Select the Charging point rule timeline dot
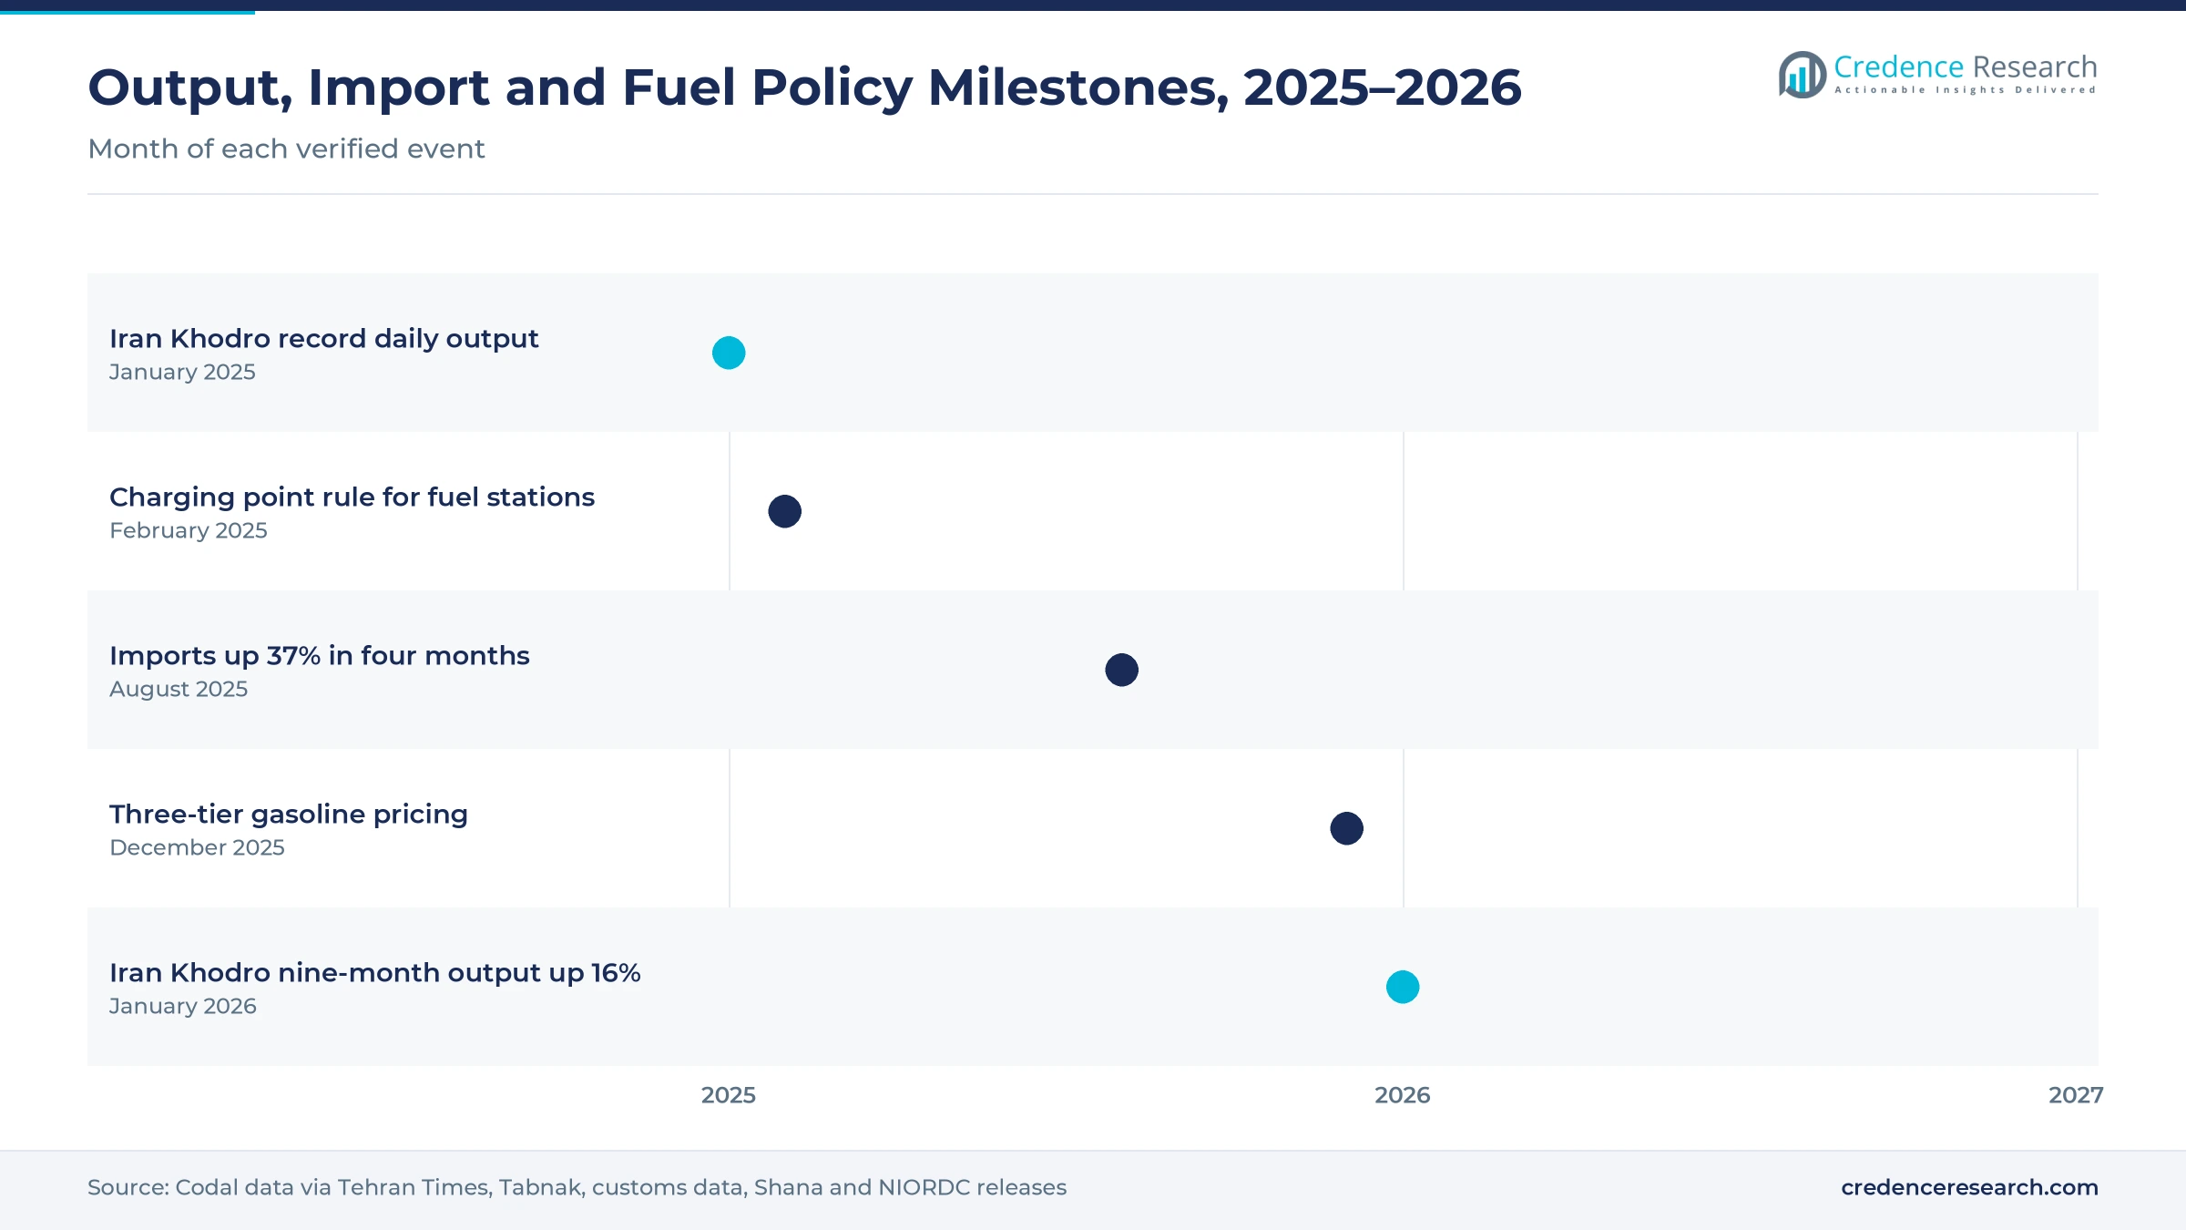 coord(784,511)
